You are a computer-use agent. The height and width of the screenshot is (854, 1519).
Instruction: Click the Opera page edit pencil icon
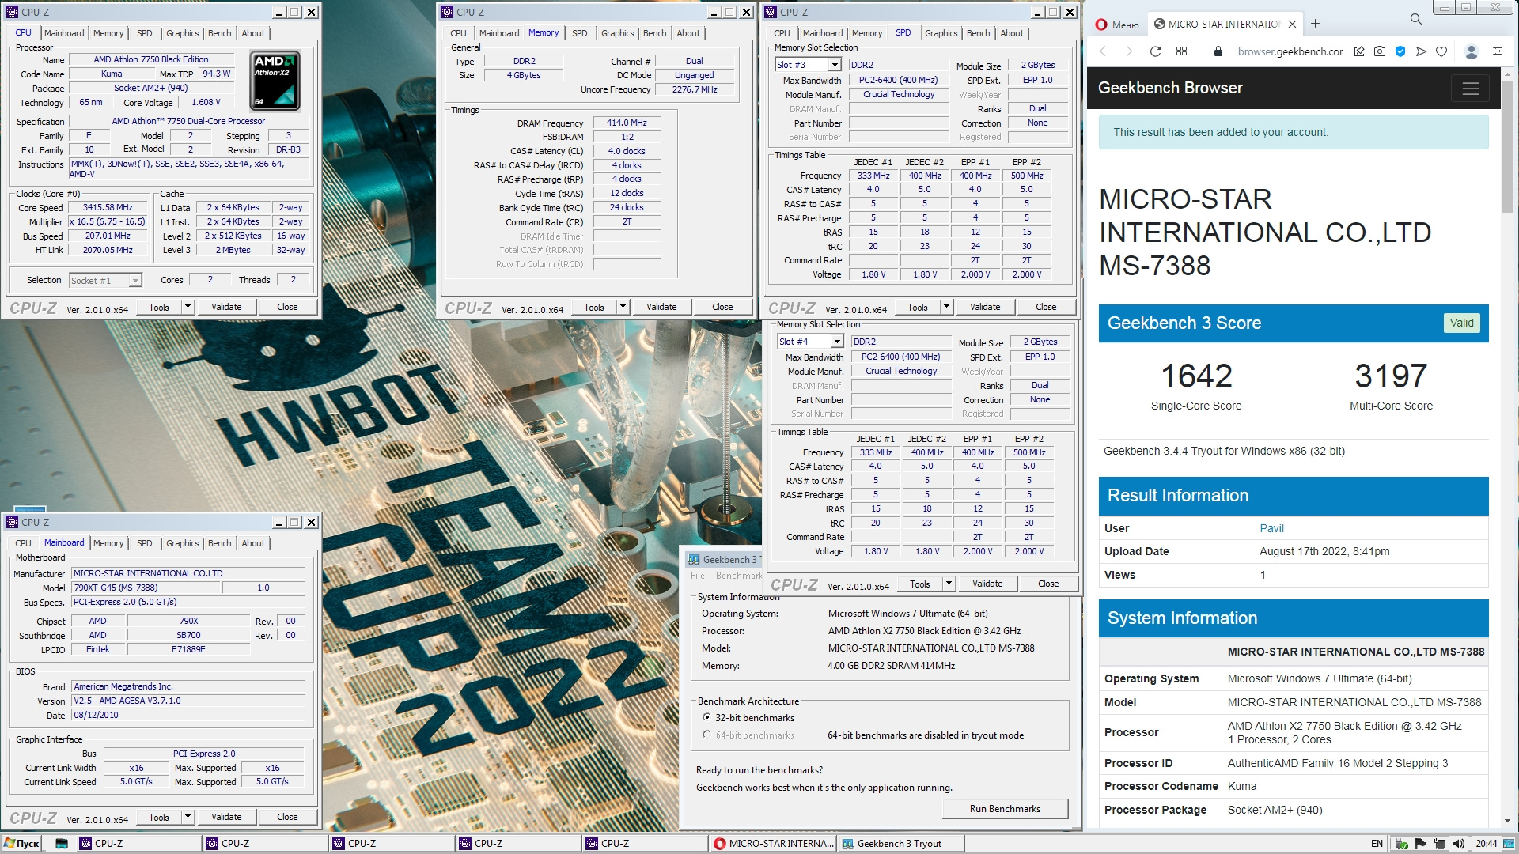(x=1358, y=51)
